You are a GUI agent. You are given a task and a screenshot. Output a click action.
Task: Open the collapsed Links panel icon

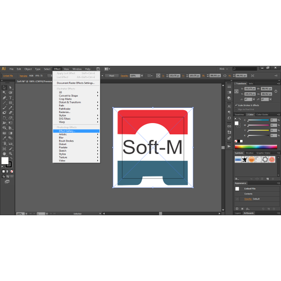coord(229,126)
